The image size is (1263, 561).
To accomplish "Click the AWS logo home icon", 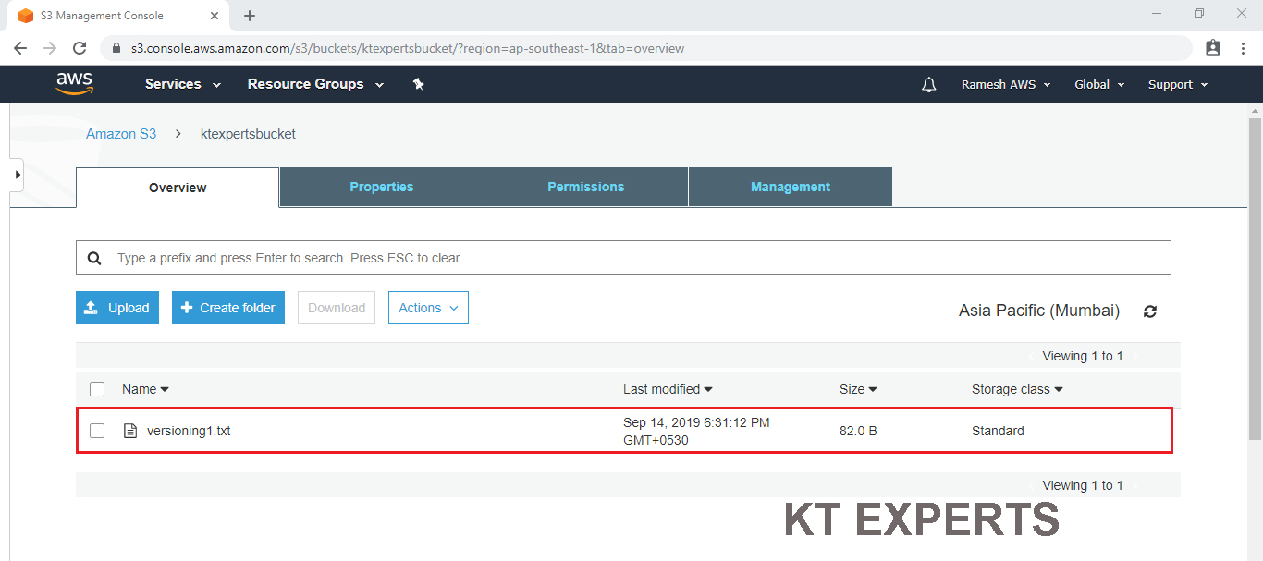I will point(74,84).
